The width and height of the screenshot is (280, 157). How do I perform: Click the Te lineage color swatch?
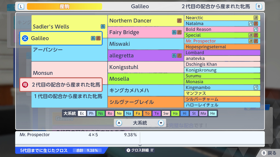(x=156, y=113)
